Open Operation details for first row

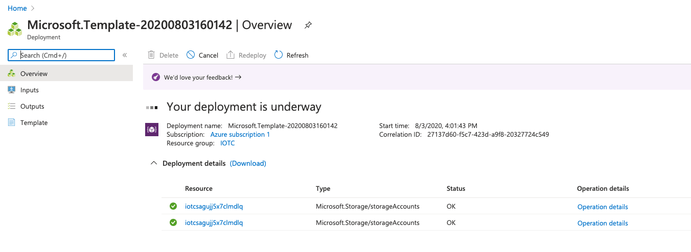603,207
